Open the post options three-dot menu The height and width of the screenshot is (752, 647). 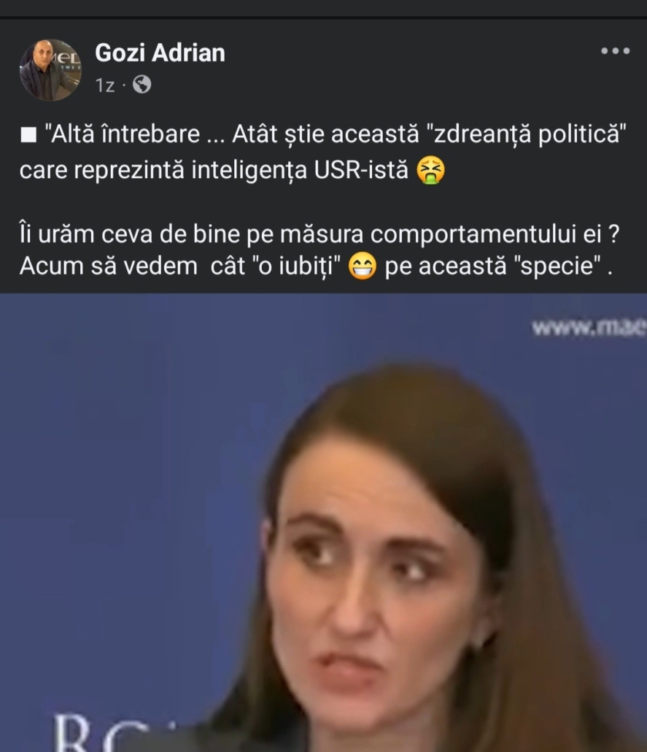coord(616,51)
